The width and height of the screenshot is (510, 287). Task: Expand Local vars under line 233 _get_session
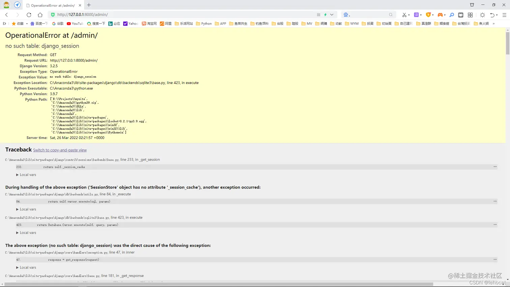[26, 175]
